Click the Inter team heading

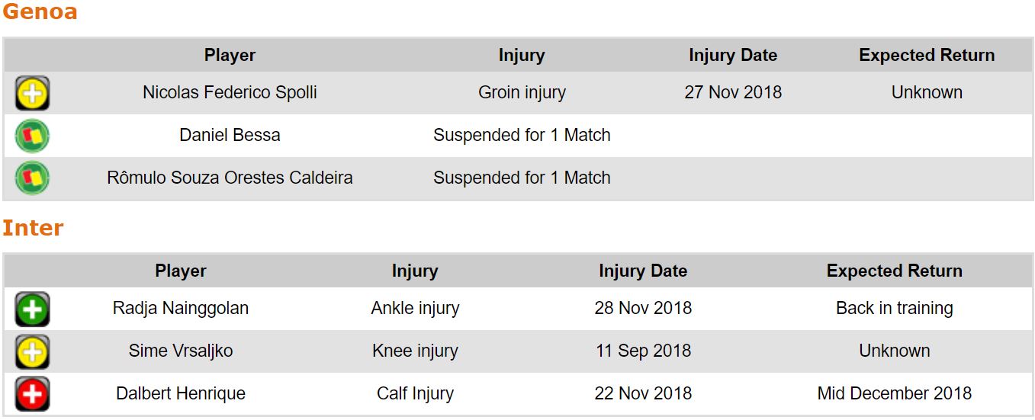click(x=33, y=228)
